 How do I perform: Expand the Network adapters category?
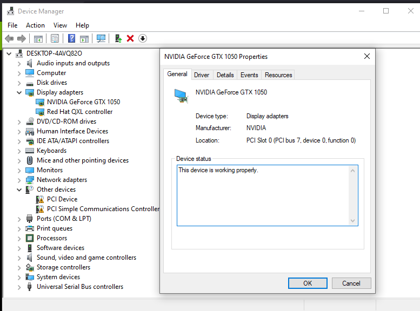click(x=19, y=180)
